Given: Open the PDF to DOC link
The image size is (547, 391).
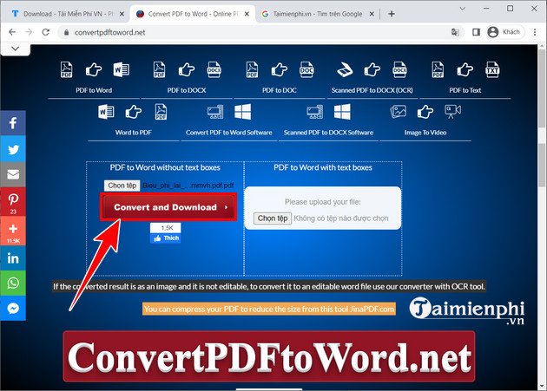Looking at the screenshot, I should (280, 90).
